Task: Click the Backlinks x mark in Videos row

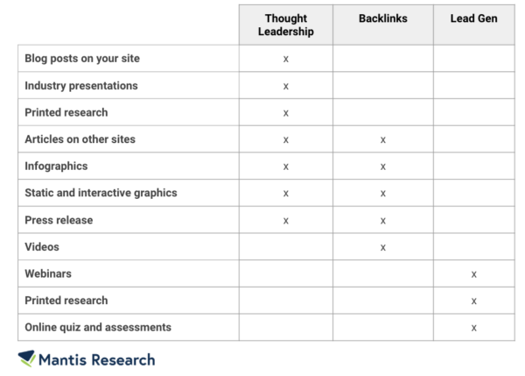Action: [x=383, y=248]
